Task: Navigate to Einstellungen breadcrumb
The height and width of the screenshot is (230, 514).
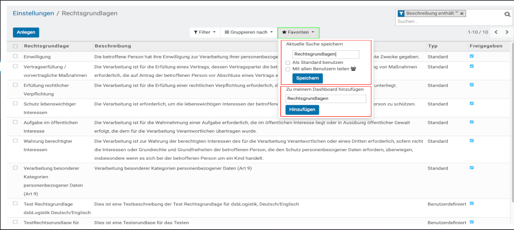Action: click(x=33, y=13)
